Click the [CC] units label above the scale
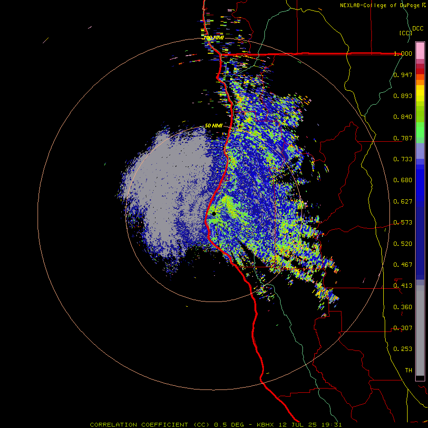 (406, 33)
